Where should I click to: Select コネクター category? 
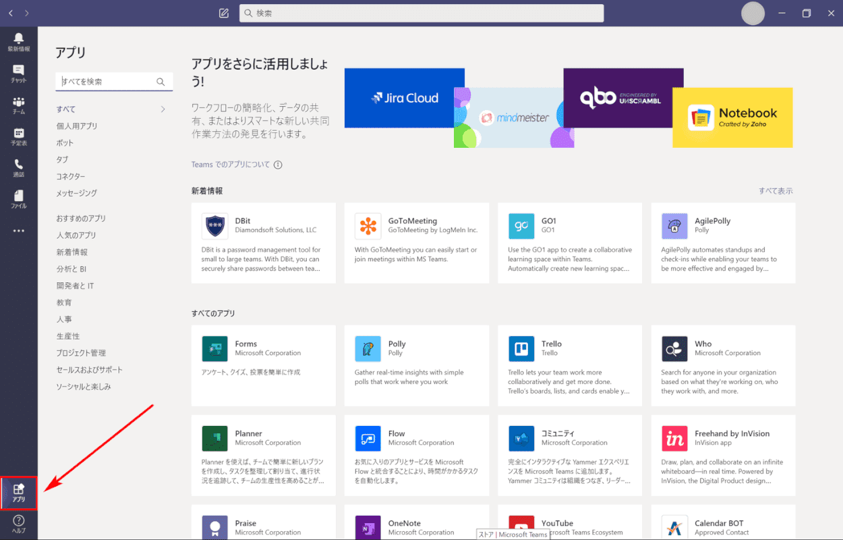tap(71, 177)
